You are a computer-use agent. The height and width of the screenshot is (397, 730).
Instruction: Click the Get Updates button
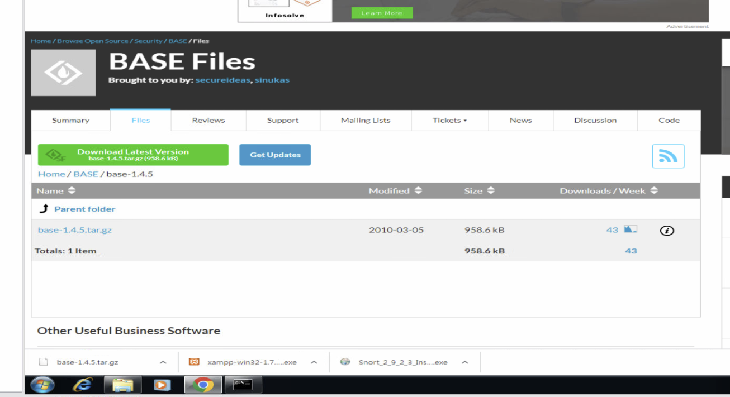tap(275, 155)
